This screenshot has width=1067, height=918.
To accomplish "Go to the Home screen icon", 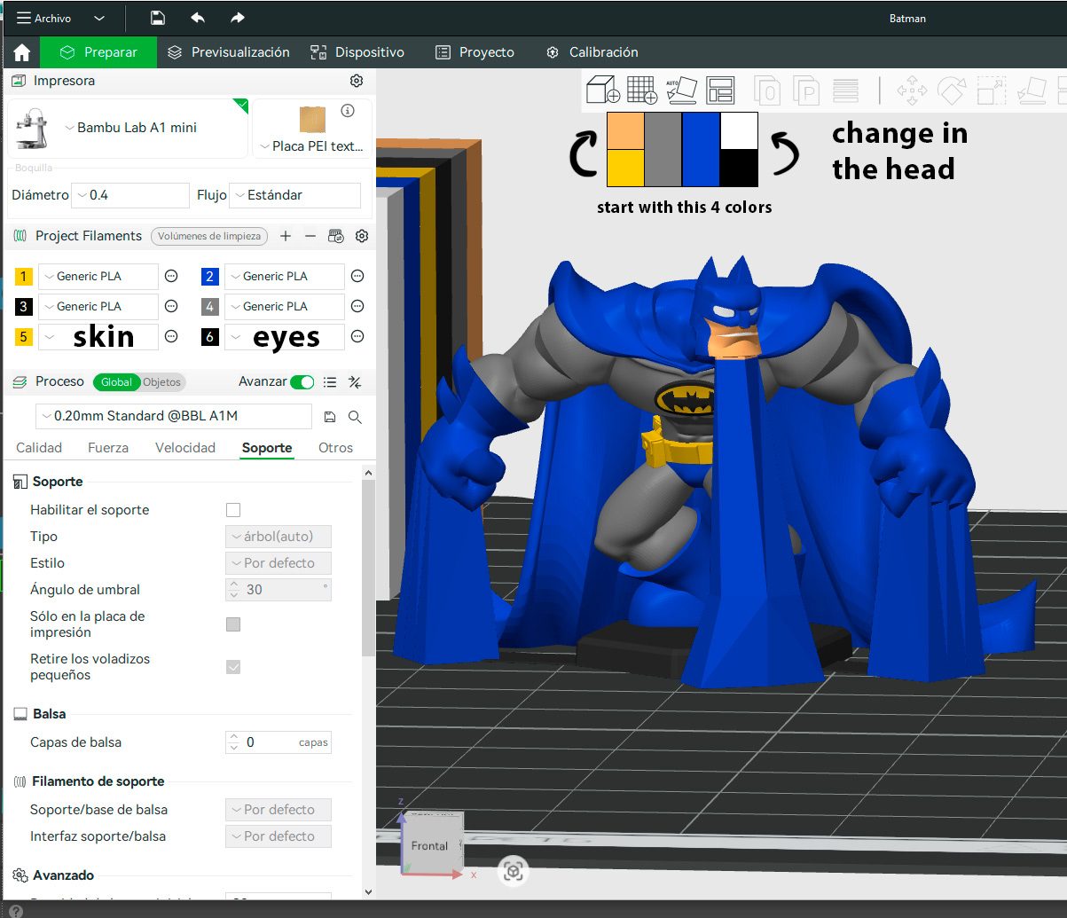I will coord(22,52).
